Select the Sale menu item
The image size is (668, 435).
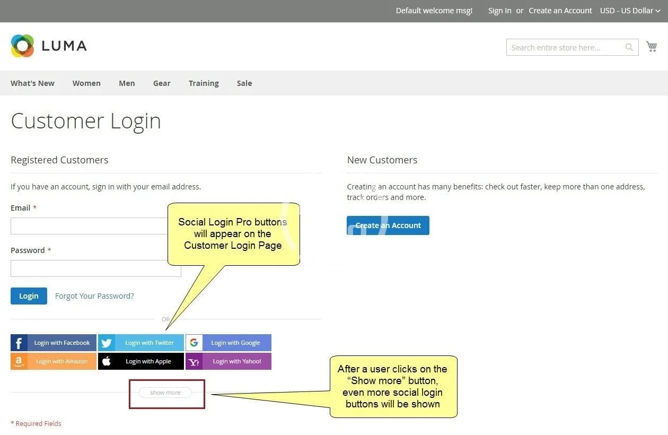click(244, 83)
